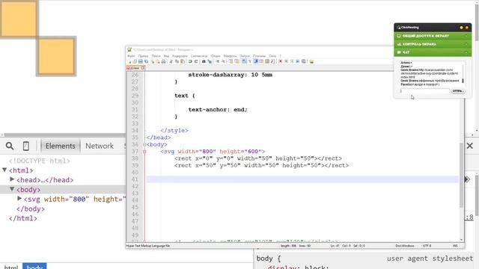Screen dimensions: 479x269
Task: Click the body breadcrumb in DevTools
Action: point(34,267)
